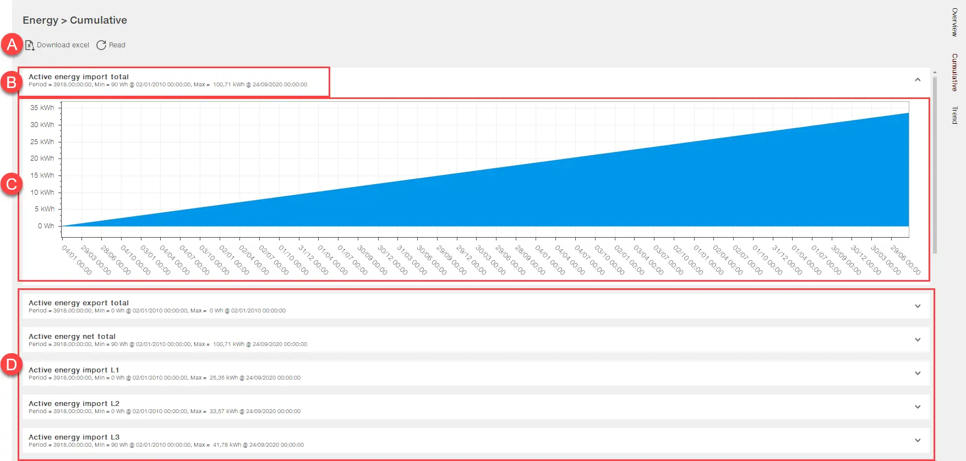Click the red circle marker labeled A
This screenshot has width=966, height=461.
coord(12,45)
